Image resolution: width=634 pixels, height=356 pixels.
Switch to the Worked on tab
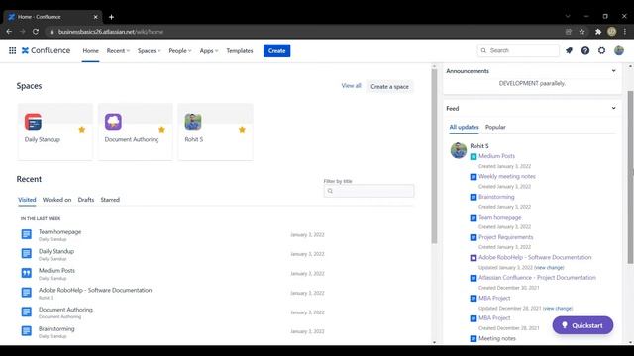coord(56,200)
